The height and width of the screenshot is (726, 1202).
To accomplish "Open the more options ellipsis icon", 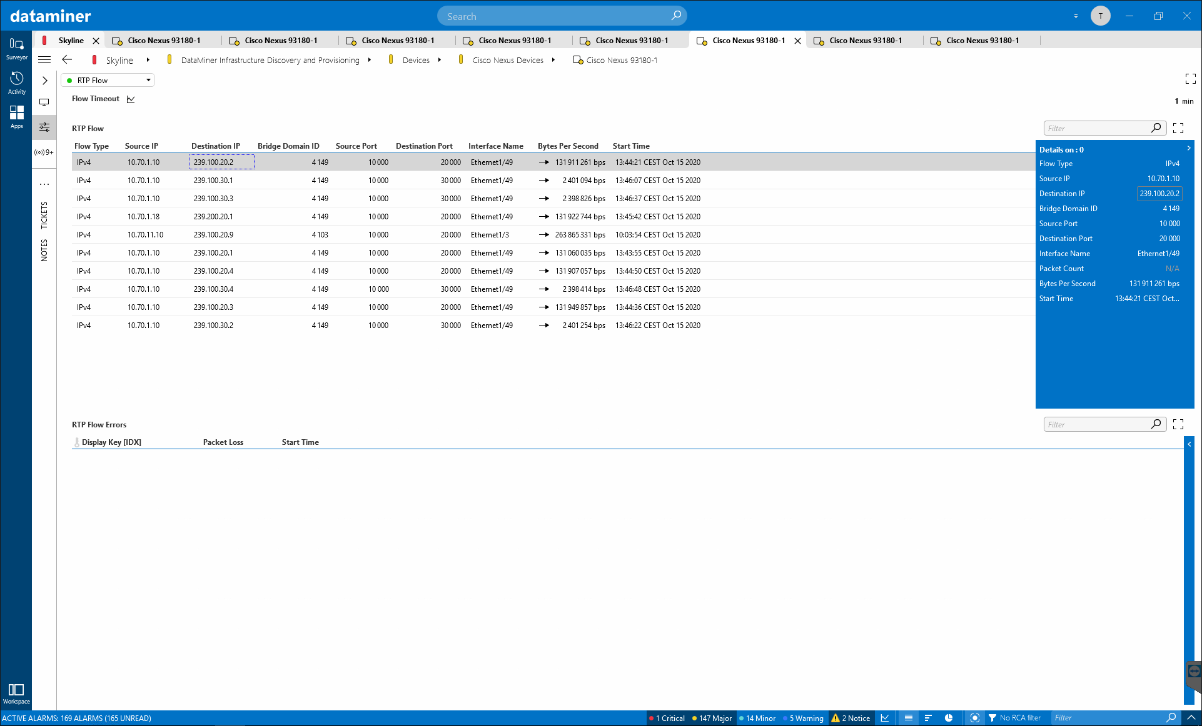I will click(x=44, y=184).
